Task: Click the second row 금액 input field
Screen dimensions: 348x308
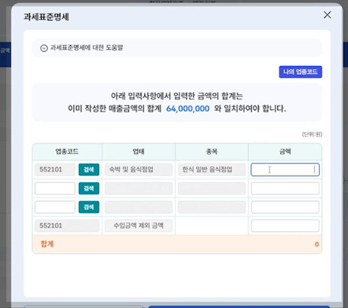Action: coord(285,189)
